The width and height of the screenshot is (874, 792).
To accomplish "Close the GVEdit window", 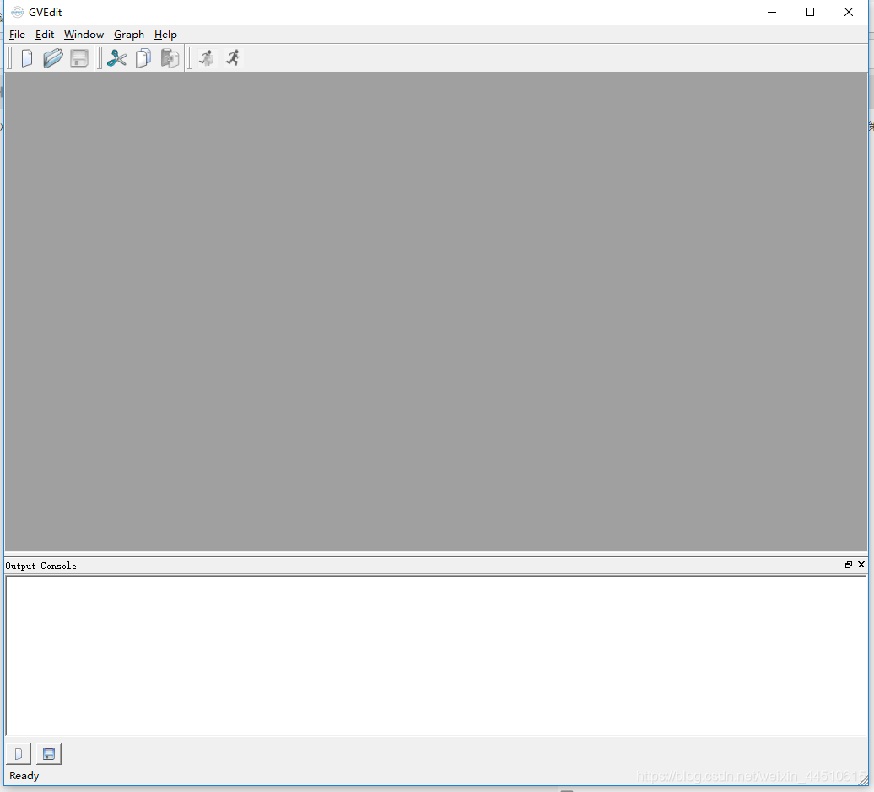I will (849, 13).
